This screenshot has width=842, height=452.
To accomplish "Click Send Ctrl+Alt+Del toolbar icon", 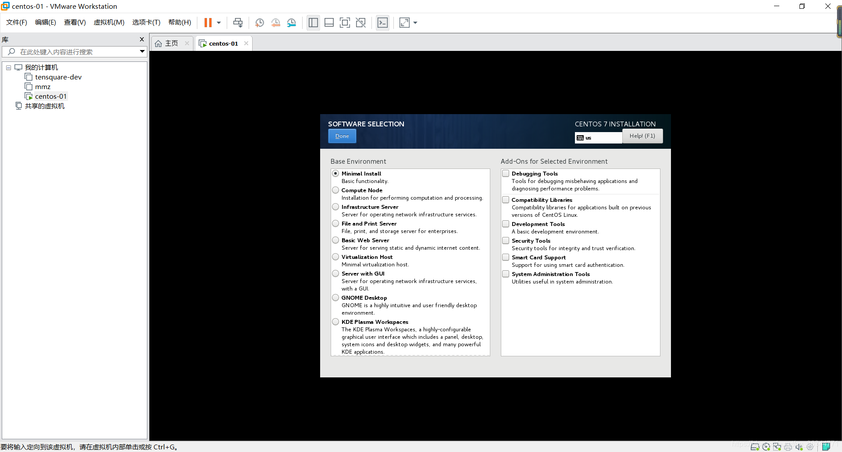I will (238, 22).
